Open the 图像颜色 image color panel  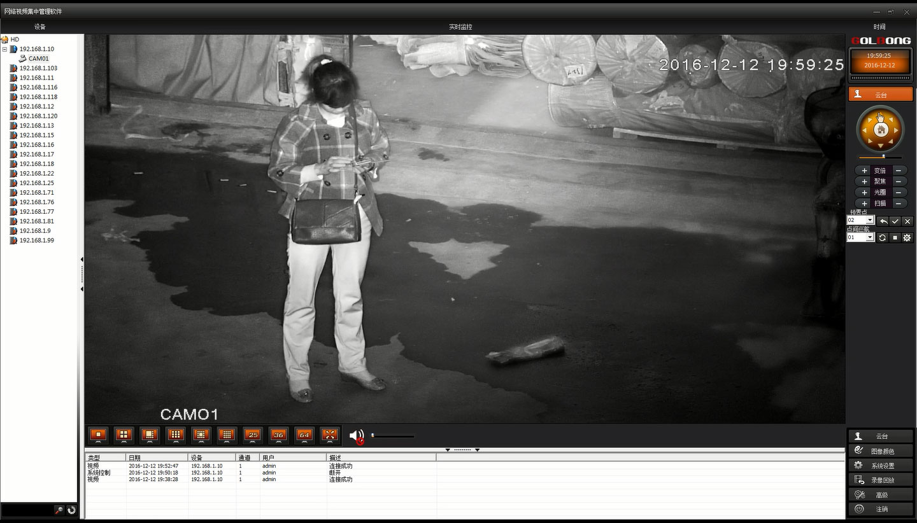pyautogui.click(x=881, y=450)
